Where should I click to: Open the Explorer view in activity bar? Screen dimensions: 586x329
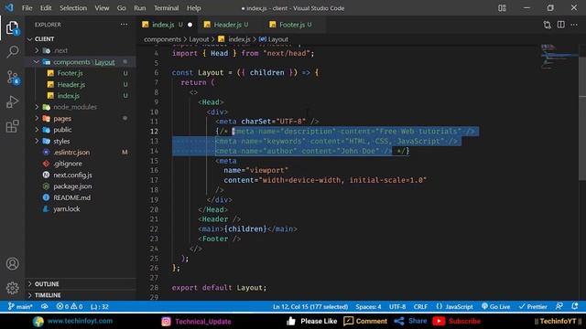(12, 28)
